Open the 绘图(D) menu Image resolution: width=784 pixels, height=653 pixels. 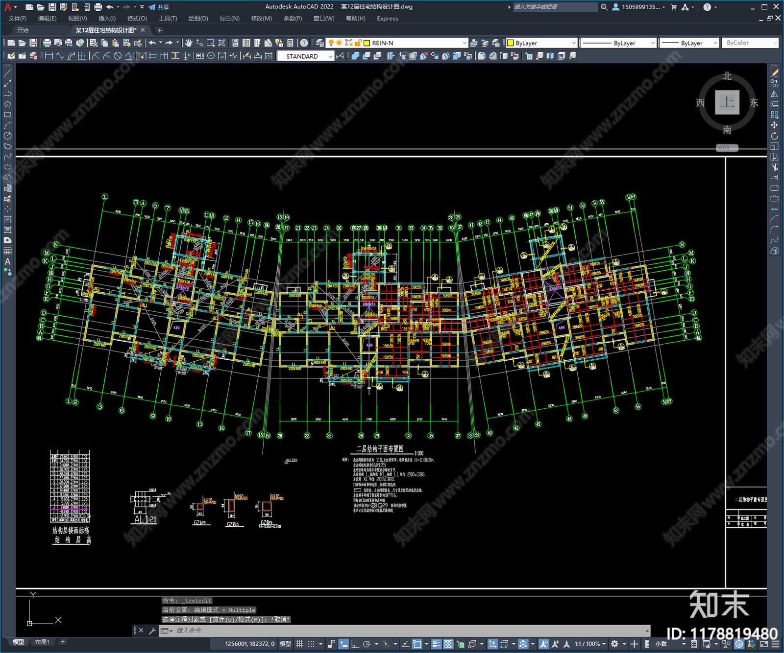198,19
